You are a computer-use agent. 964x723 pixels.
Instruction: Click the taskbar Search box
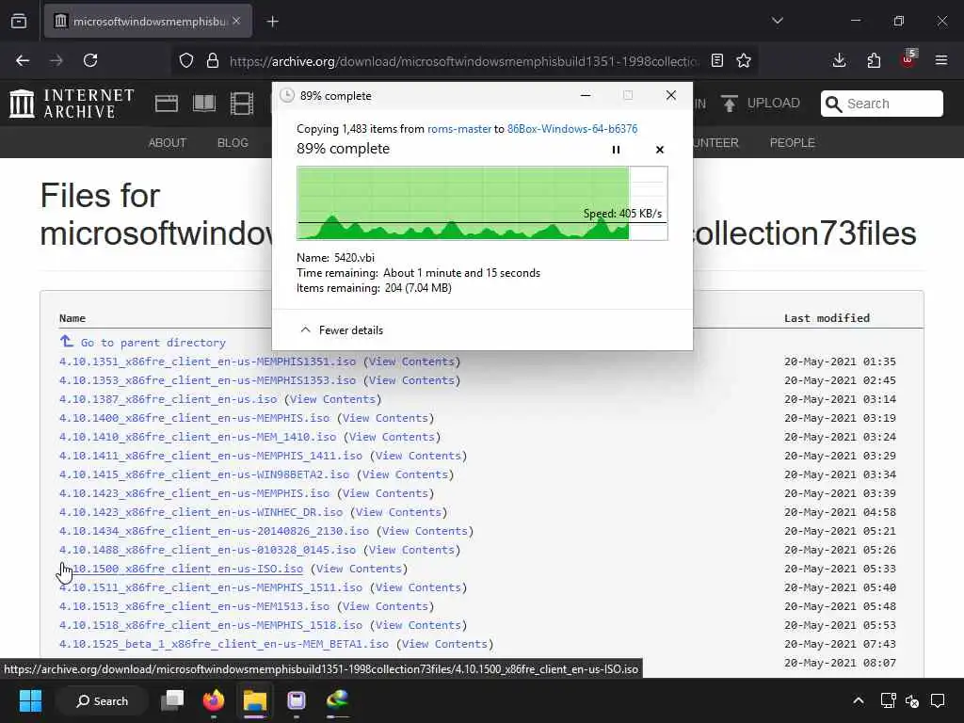pos(102,700)
